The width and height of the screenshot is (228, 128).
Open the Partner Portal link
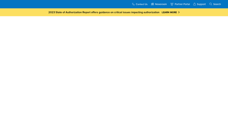click(x=182, y=4)
